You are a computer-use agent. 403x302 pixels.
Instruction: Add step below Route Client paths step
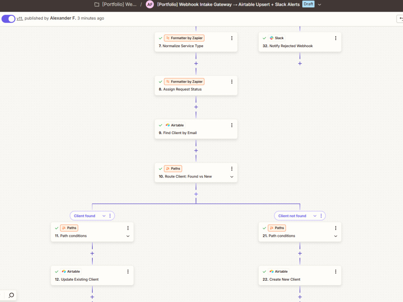pyautogui.click(x=196, y=194)
